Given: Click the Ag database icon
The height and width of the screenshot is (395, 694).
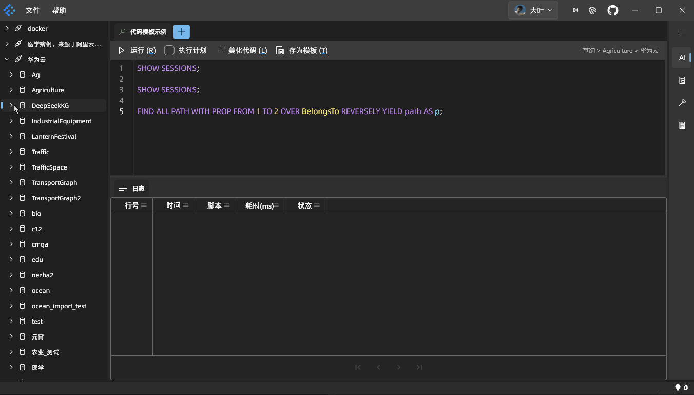Looking at the screenshot, I should coord(22,74).
